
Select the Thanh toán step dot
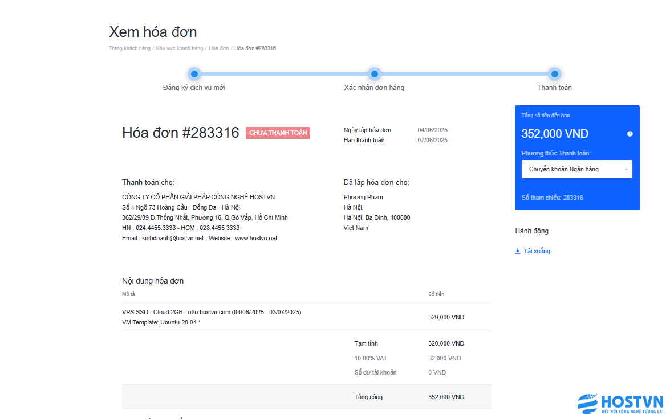coord(554,74)
